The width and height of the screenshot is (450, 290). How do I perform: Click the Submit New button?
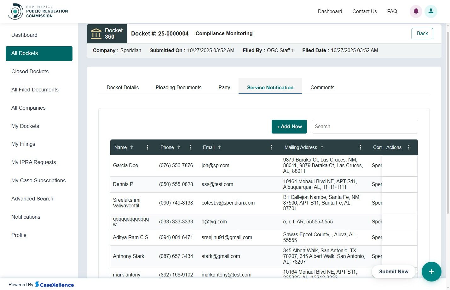pos(394,272)
